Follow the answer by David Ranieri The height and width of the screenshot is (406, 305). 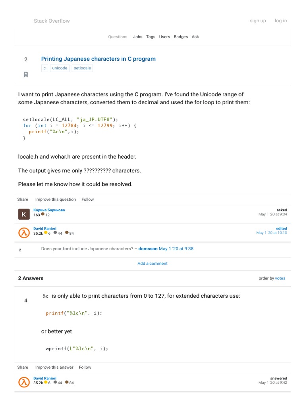(85, 368)
